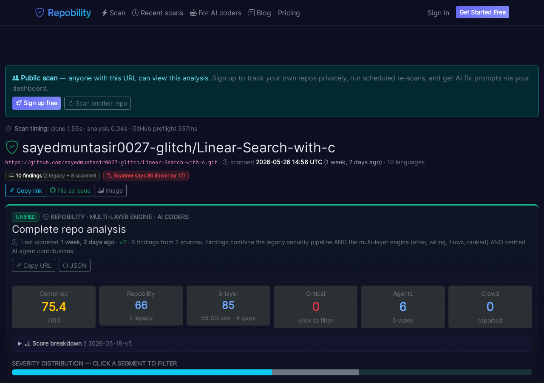Click the people icon beside Public scan
The image size is (544, 383).
pos(16,78)
